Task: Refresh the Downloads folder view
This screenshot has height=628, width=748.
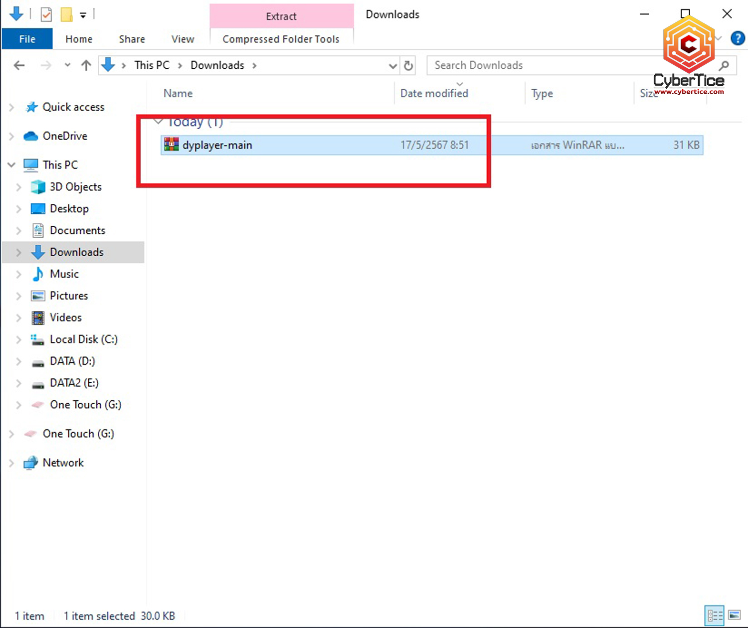Action: click(x=408, y=65)
